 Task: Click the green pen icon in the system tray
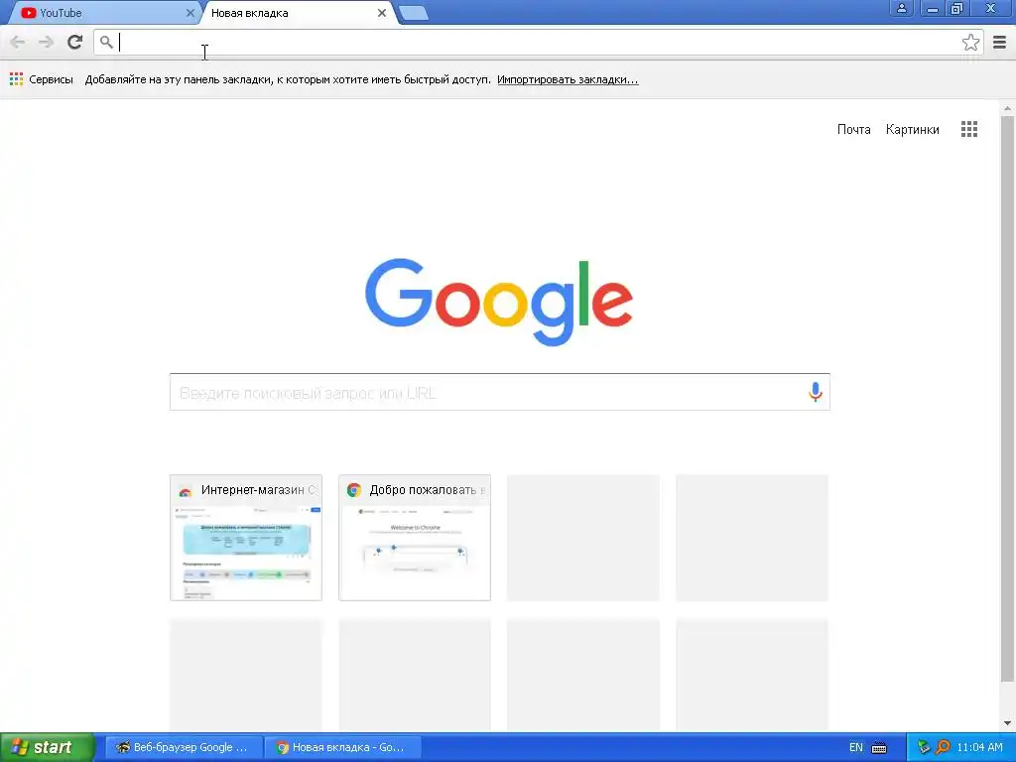coord(924,747)
